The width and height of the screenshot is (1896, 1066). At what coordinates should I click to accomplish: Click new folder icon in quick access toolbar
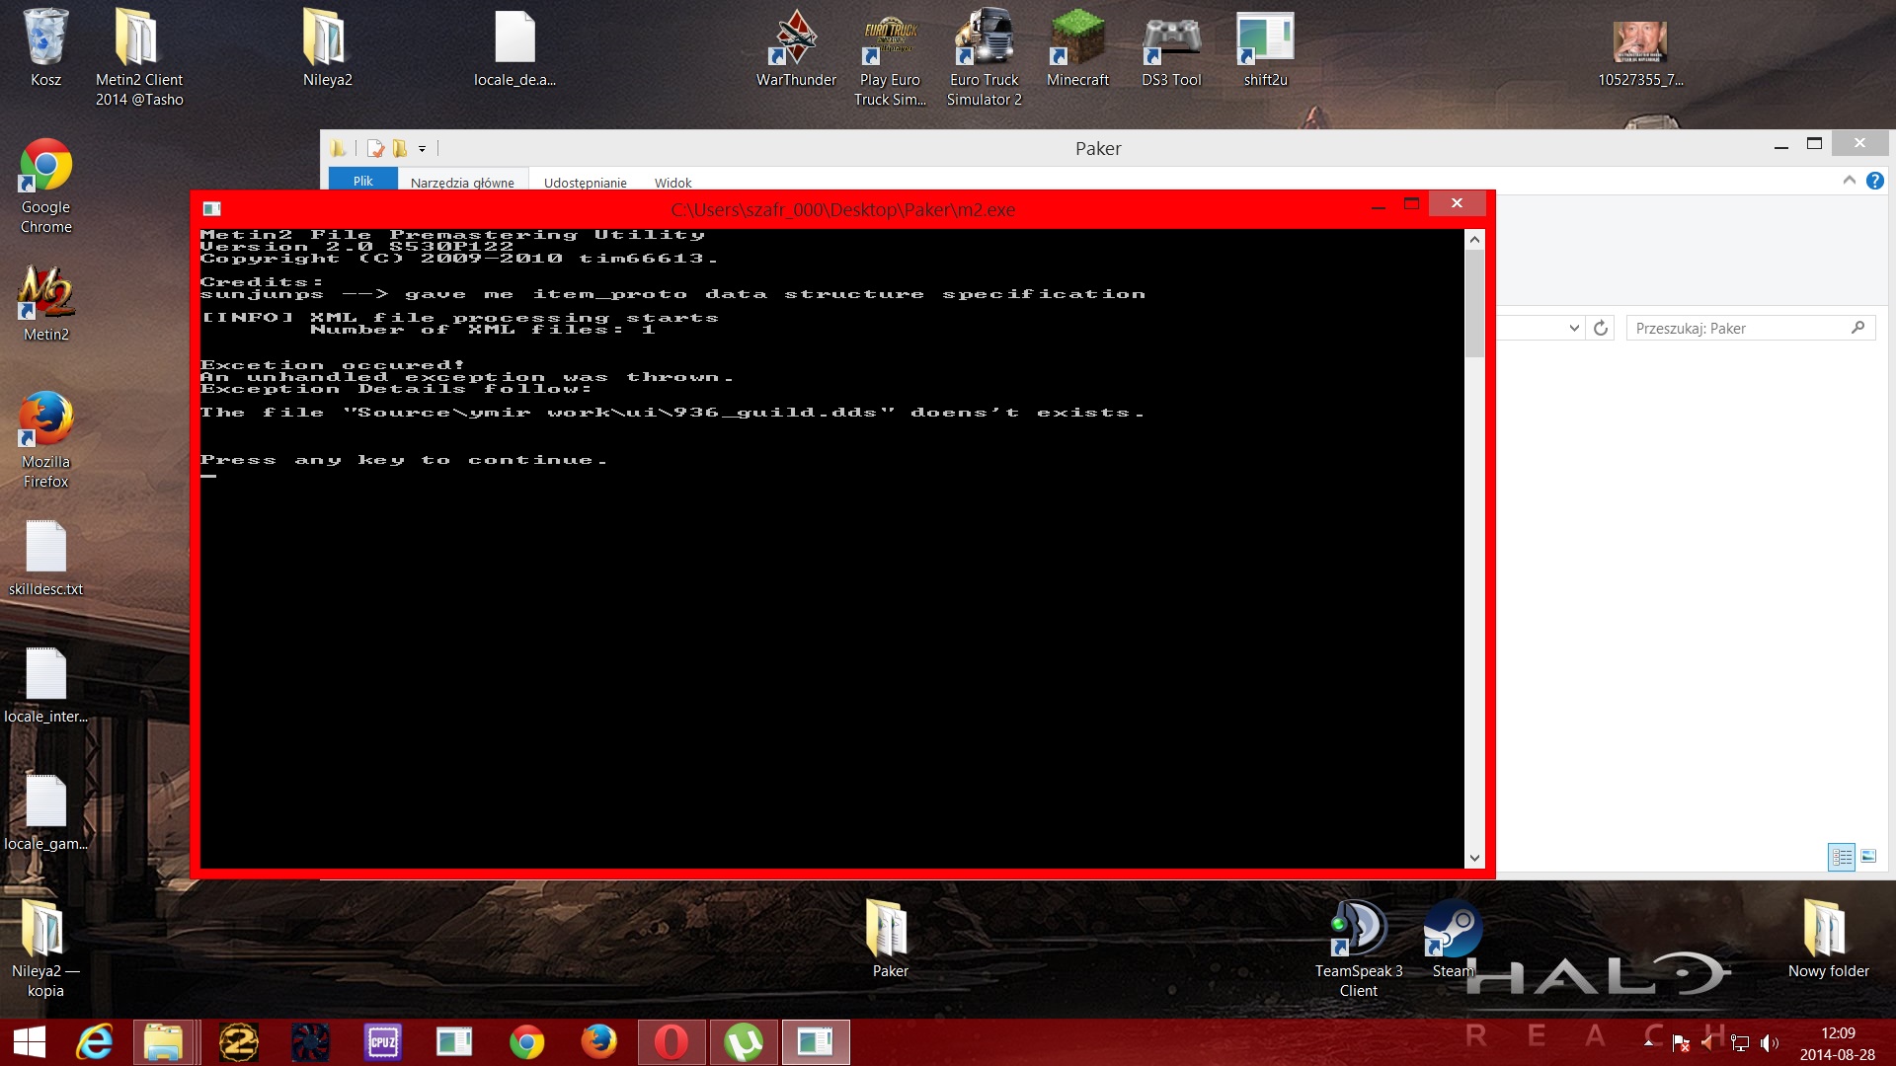click(399, 148)
